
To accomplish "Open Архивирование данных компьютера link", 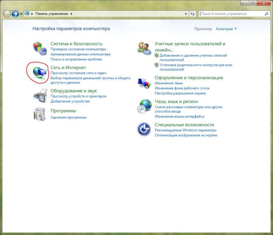I will (80, 54).
